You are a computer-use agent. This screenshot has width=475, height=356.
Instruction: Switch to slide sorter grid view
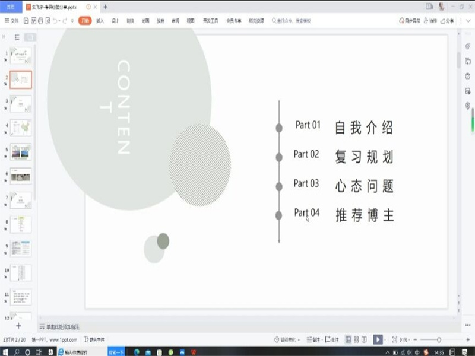[356, 339]
